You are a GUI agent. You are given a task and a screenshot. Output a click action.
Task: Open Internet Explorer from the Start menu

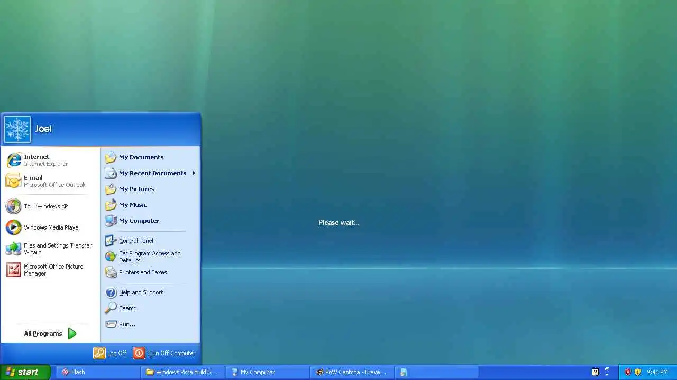click(x=51, y=160)
